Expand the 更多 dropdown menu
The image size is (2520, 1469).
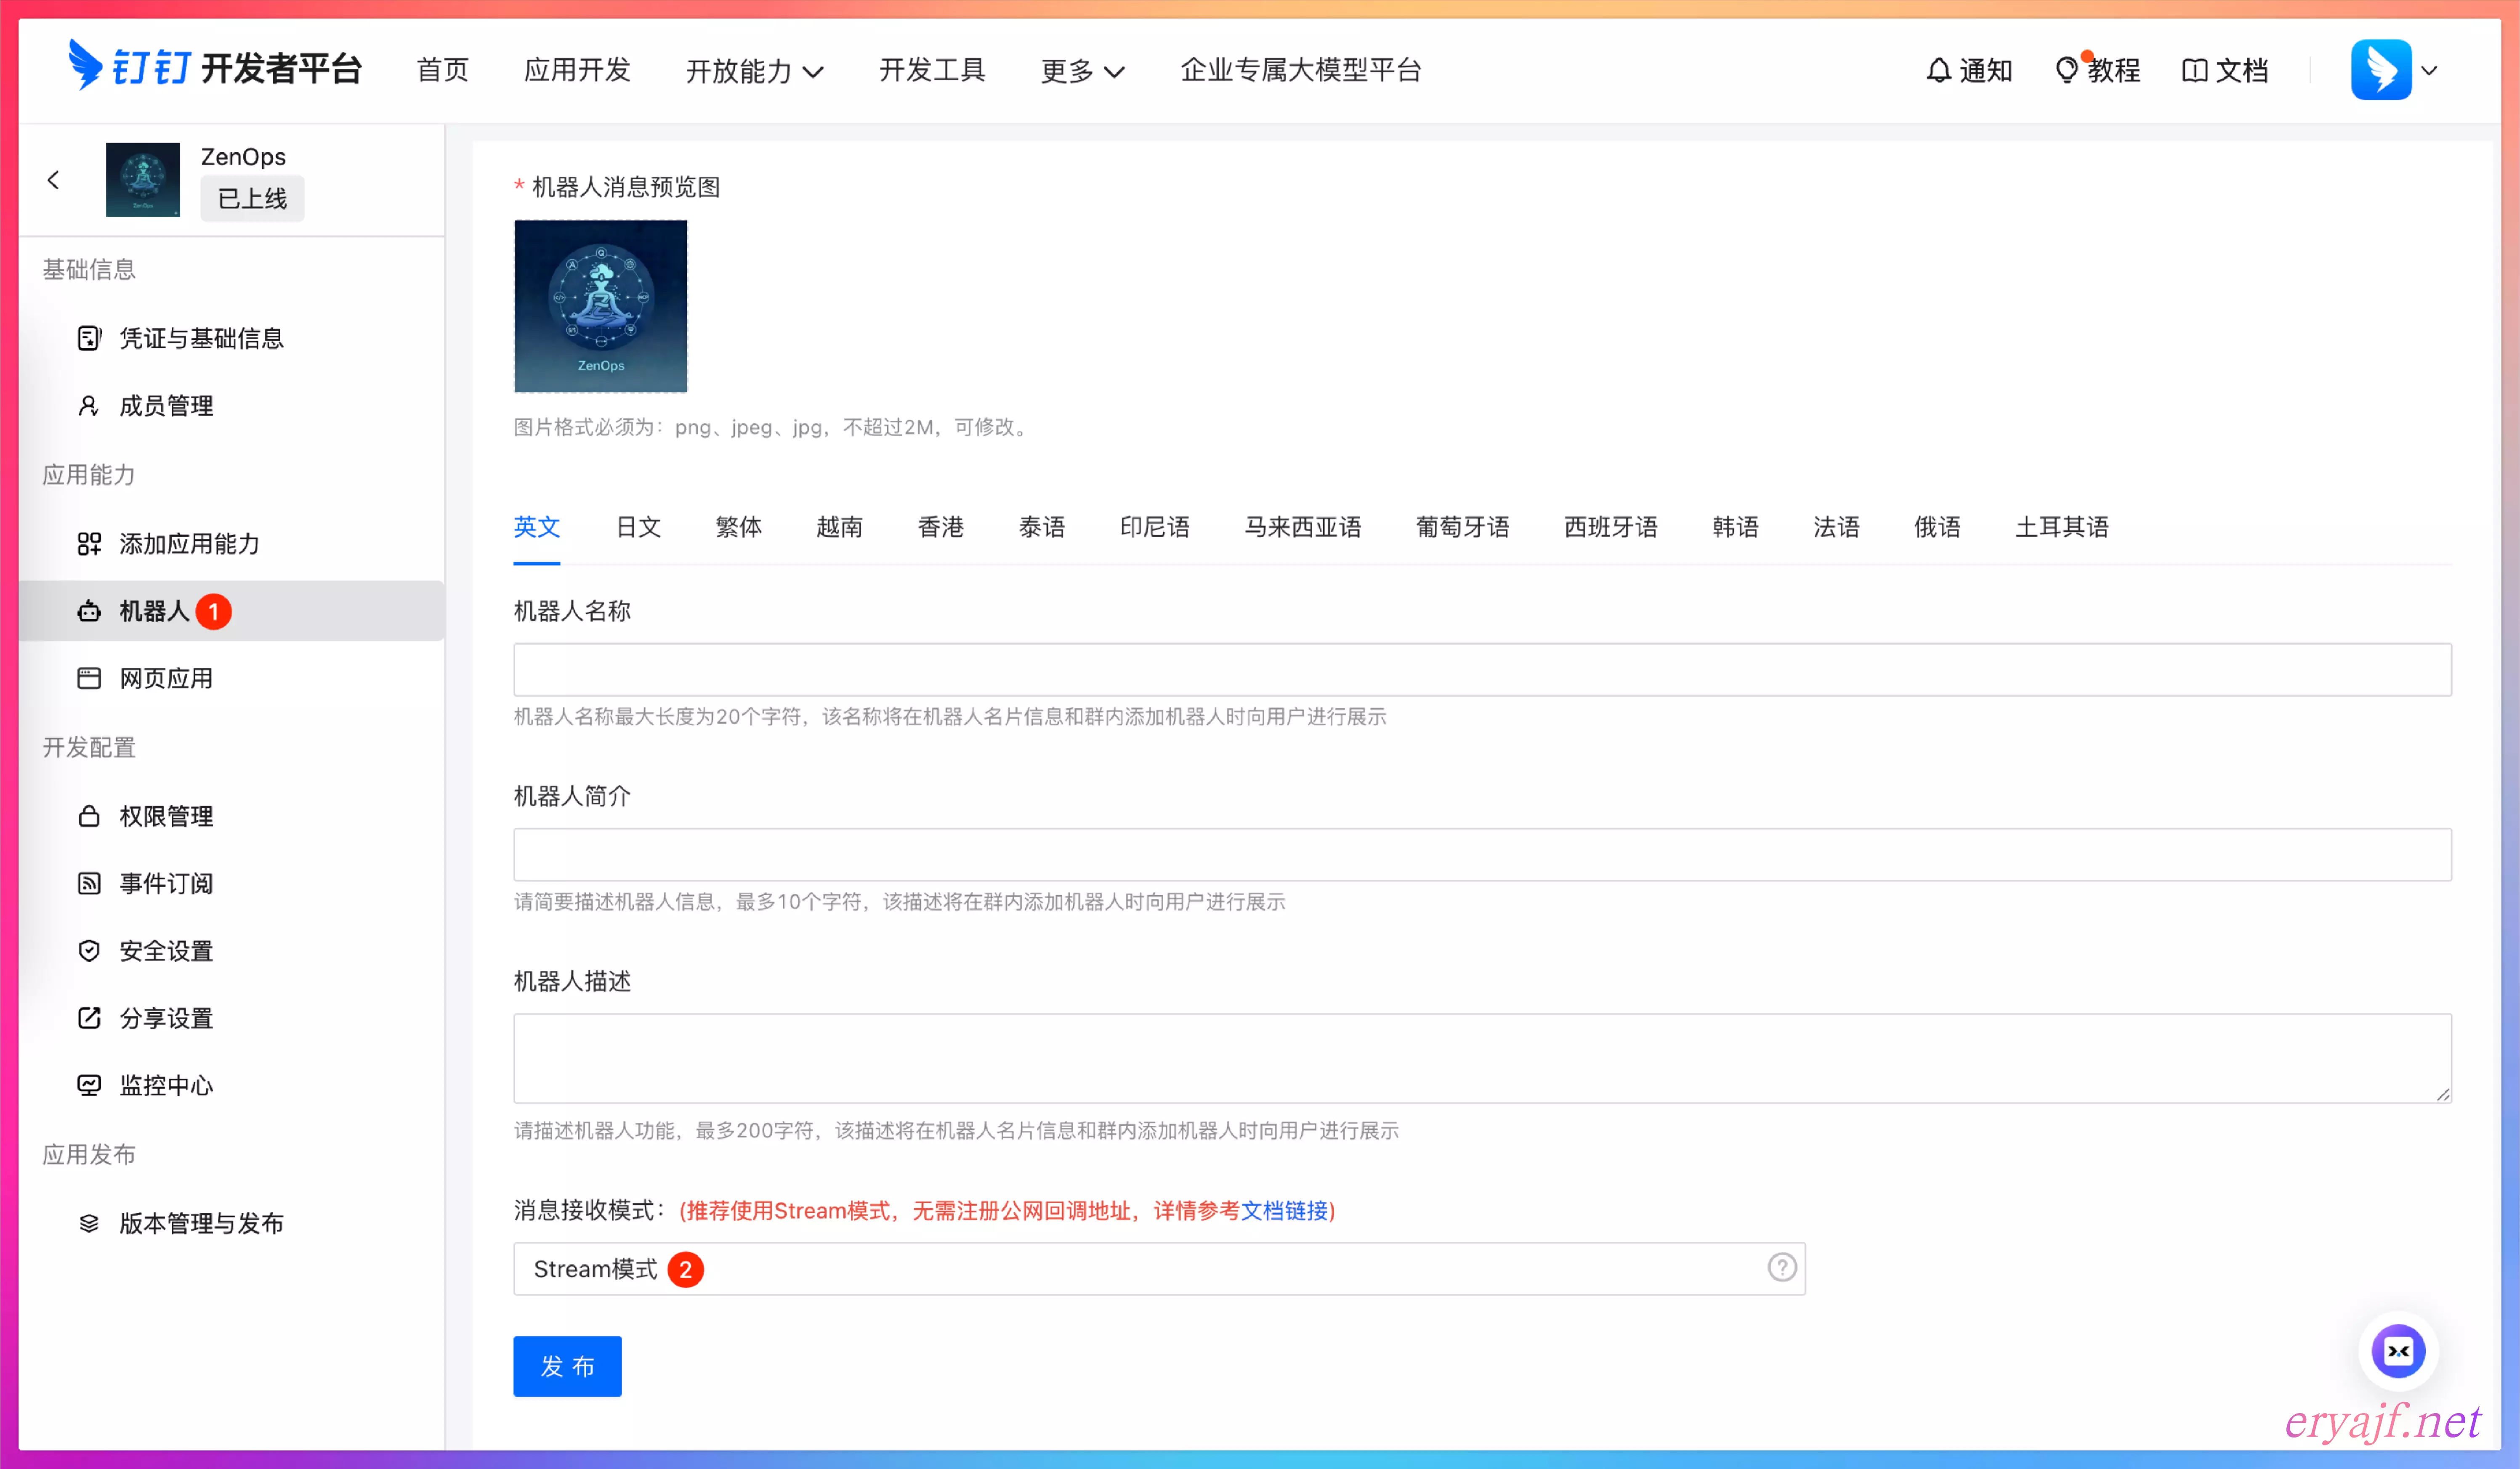[x=1082, y=71]
